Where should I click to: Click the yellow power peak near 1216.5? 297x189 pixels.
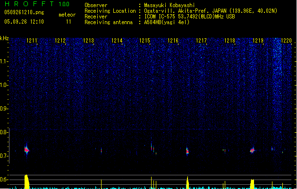tap(187, 183)
